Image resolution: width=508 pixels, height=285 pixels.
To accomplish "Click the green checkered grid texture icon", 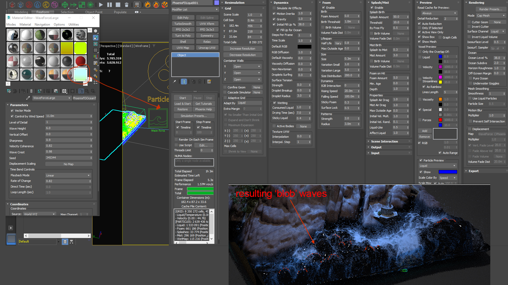I will click(x=82, y=4).
